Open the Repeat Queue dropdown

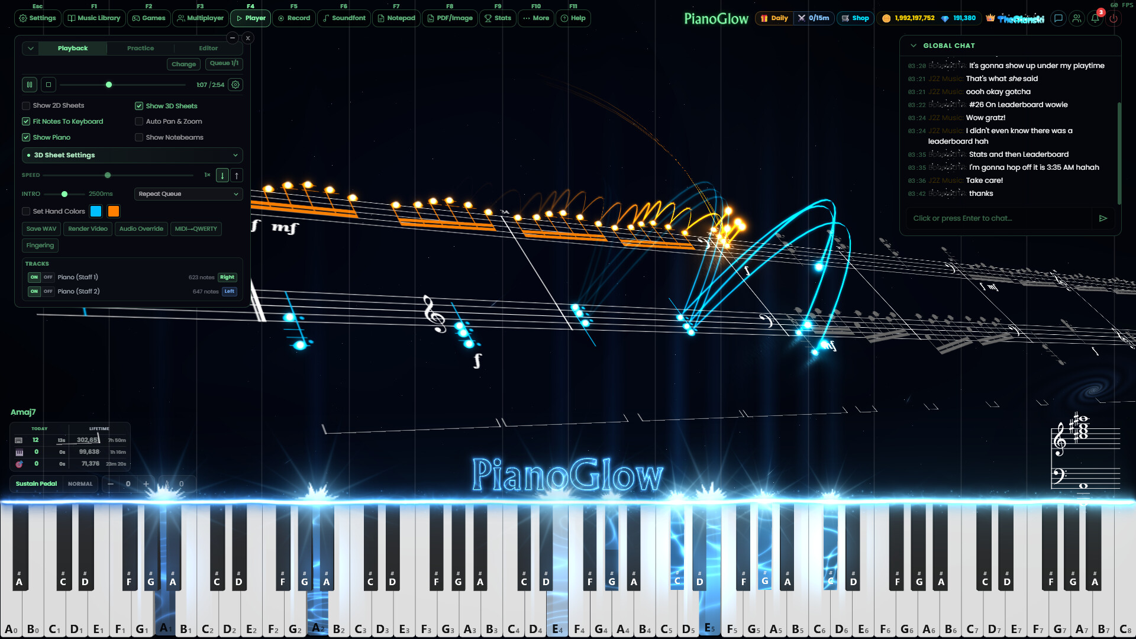[188, 194]
